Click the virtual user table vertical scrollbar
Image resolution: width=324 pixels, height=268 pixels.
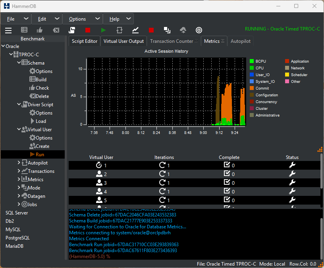click(x=322, y=171)
